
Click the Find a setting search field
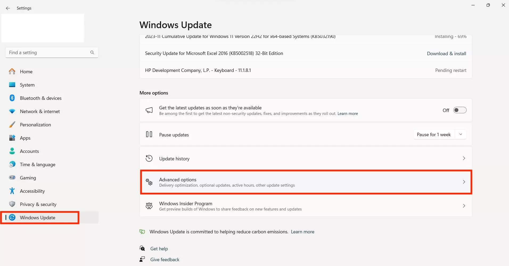(48, 53)
